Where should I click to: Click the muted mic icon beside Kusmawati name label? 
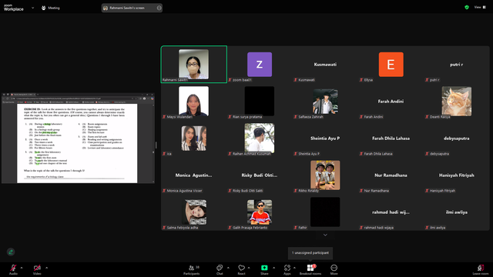296,80
